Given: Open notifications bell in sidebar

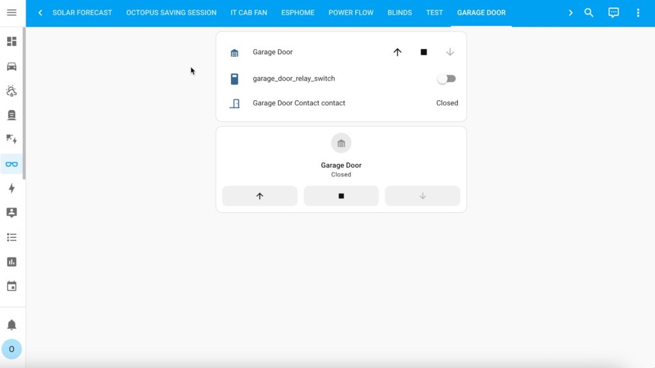Looking at the screenshot, I should (x=12, y=325).
